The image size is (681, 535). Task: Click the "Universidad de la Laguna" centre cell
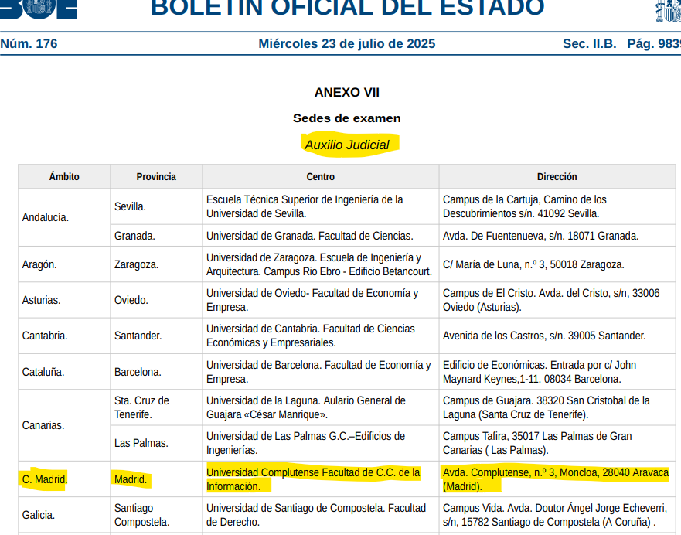tap(321, 407)
